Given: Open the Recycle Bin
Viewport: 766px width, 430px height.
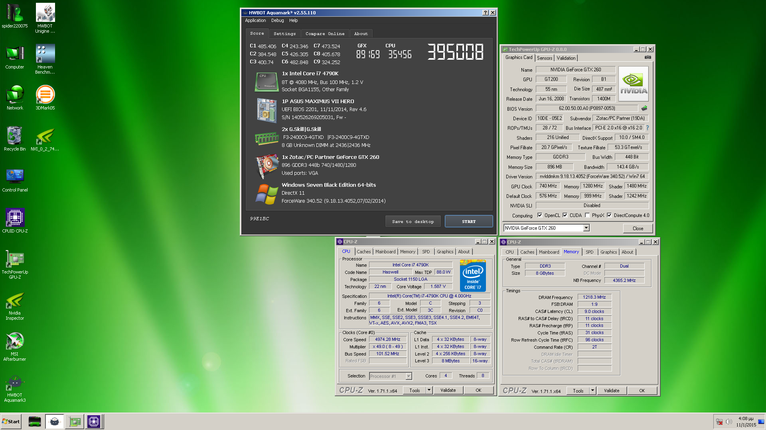Looking at the screenshot, I should [15, 139].
